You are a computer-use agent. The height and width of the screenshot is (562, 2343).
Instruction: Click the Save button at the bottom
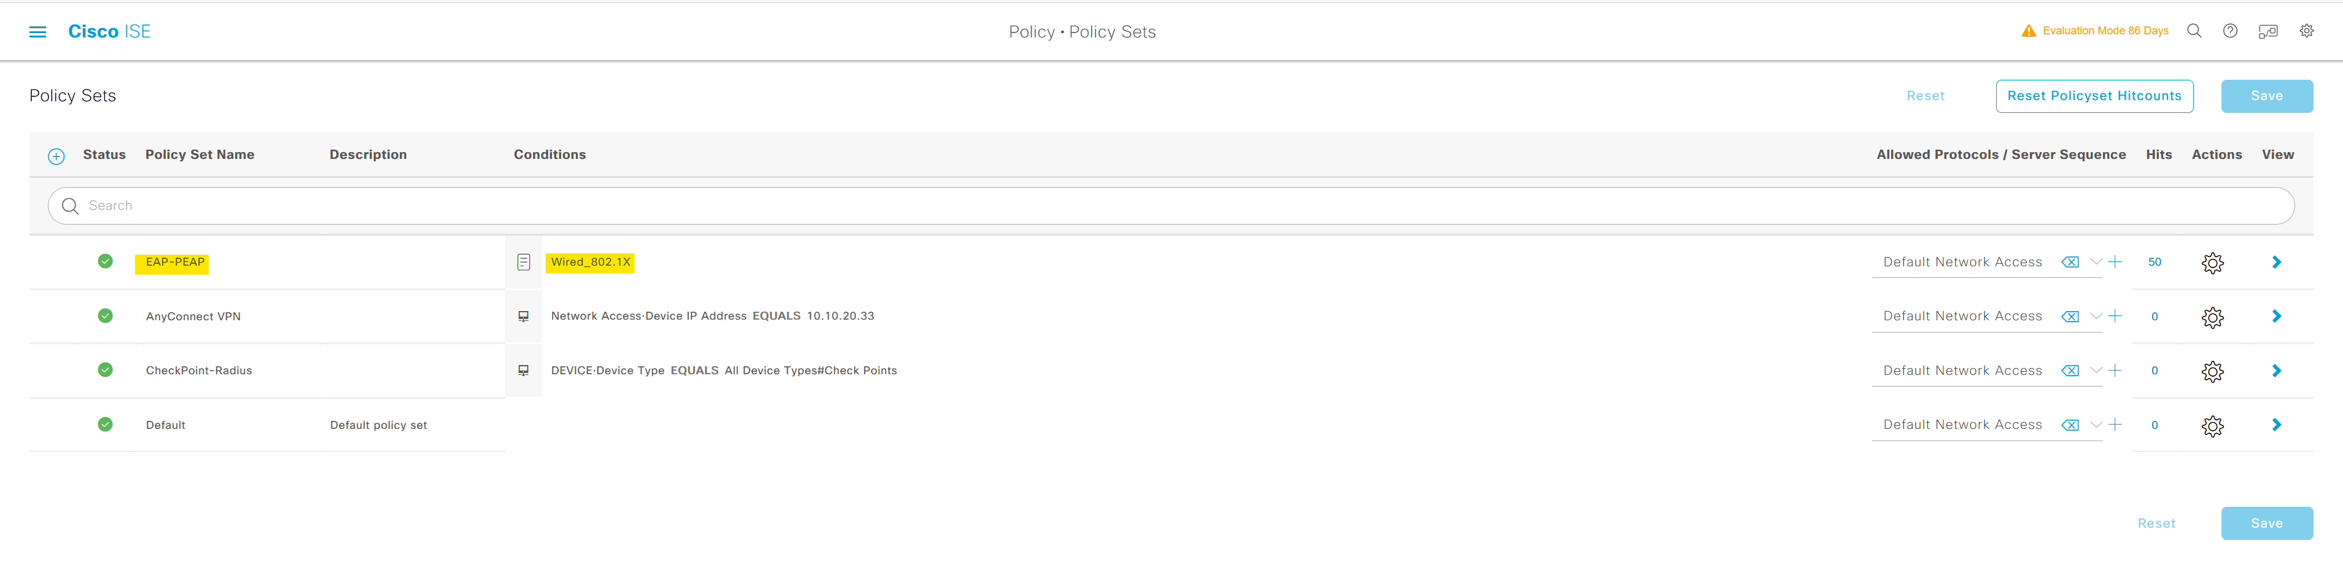2267,523
